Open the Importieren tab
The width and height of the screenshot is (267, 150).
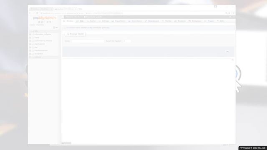click(x=135, y=21)
